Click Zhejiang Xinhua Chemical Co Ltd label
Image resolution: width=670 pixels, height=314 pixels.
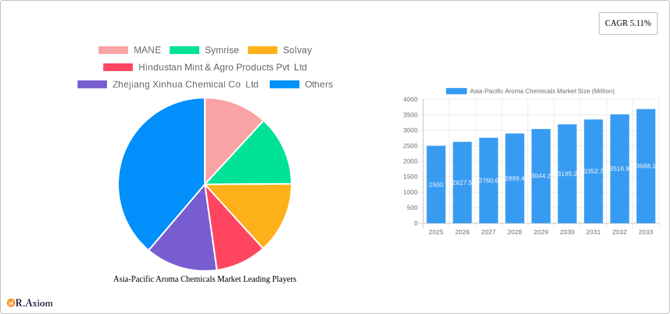pos(186,84)
